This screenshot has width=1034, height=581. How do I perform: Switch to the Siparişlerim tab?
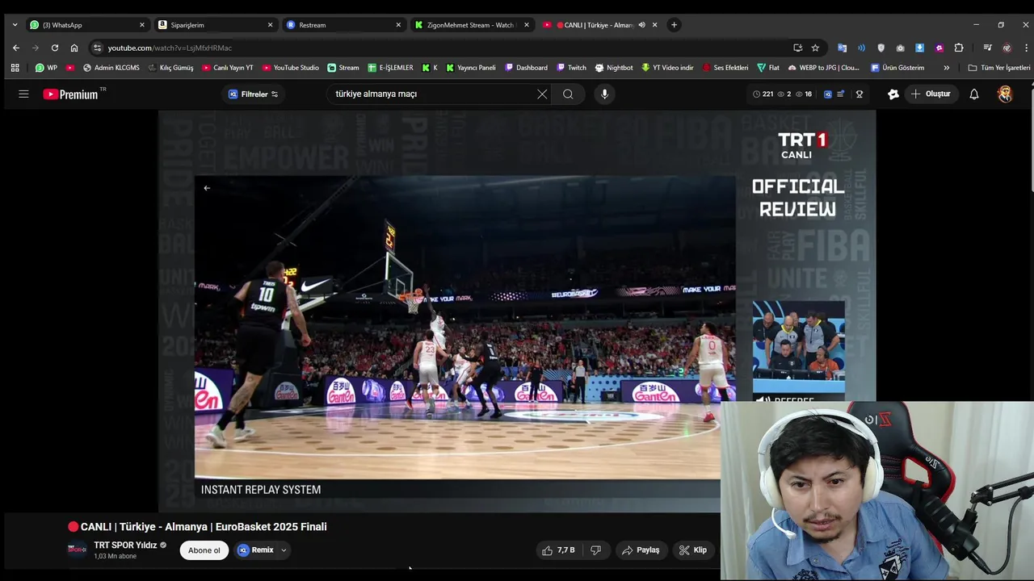point(216,25)
